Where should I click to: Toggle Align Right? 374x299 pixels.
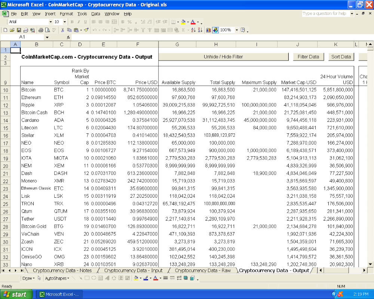coord(107,22)
